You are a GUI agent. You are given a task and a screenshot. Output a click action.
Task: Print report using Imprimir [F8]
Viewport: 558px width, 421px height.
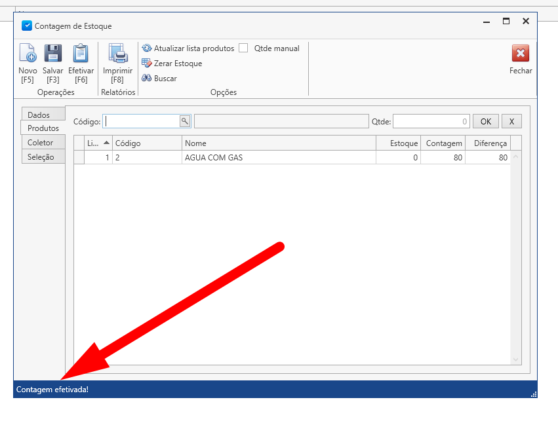pyautogui.click(x=117, y=54)
